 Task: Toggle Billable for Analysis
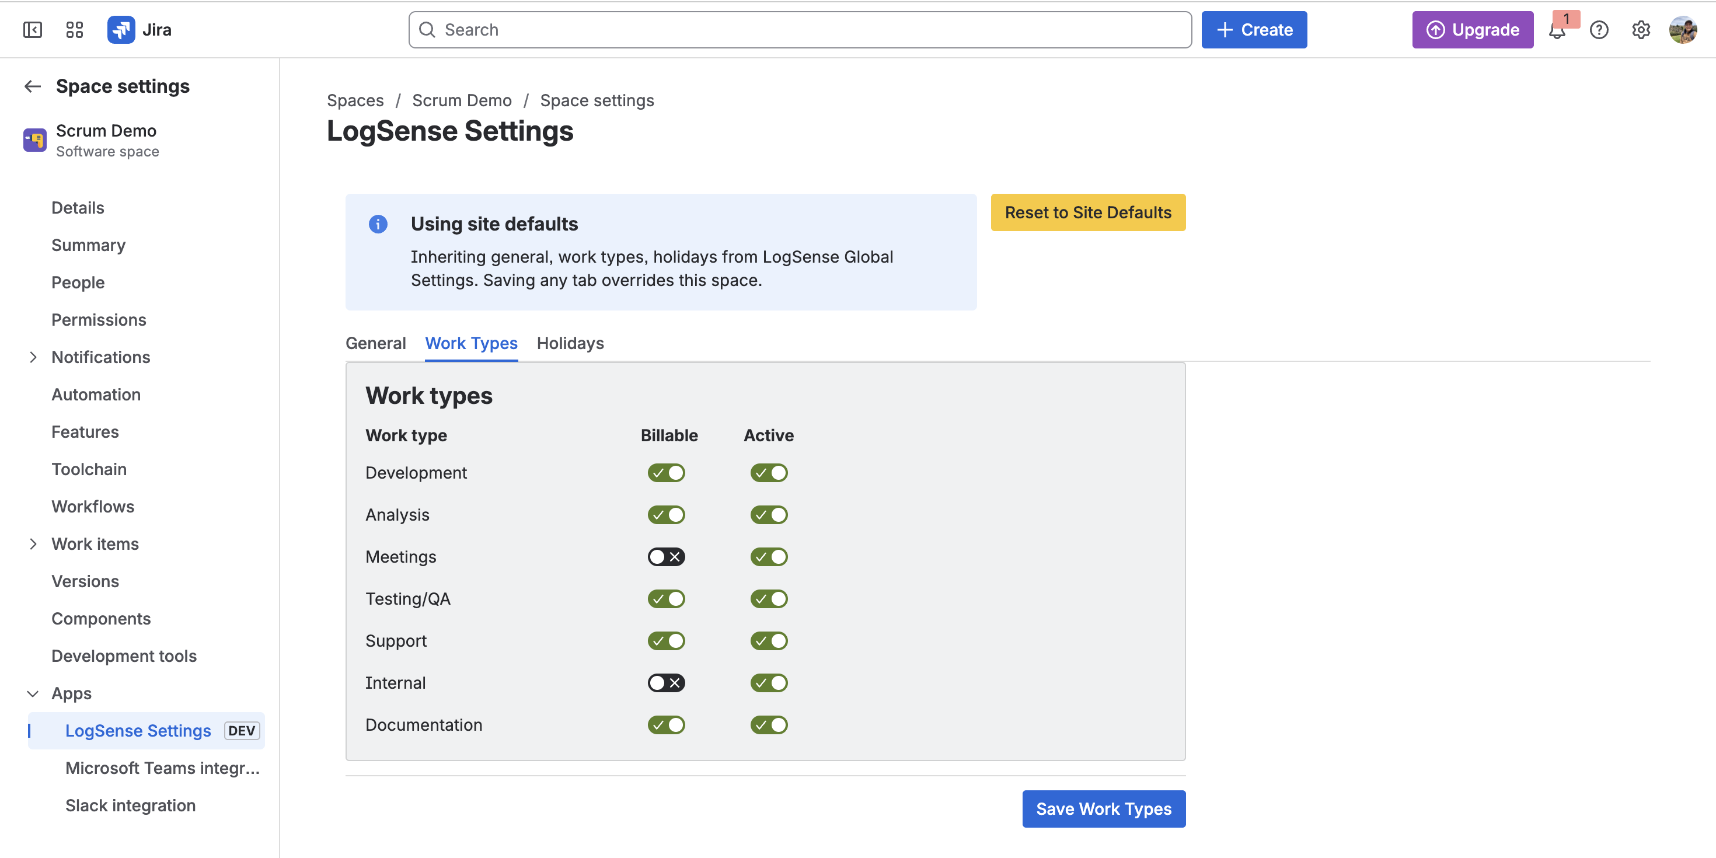(666, 514)
